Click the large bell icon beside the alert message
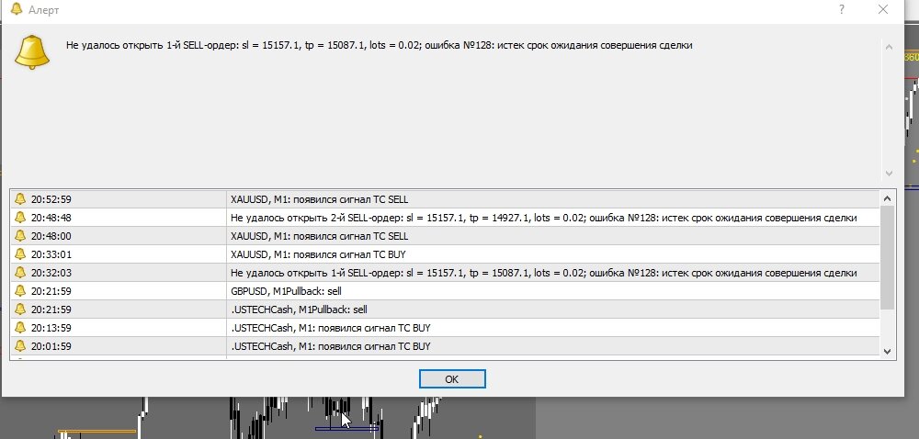 coord(31,52)
